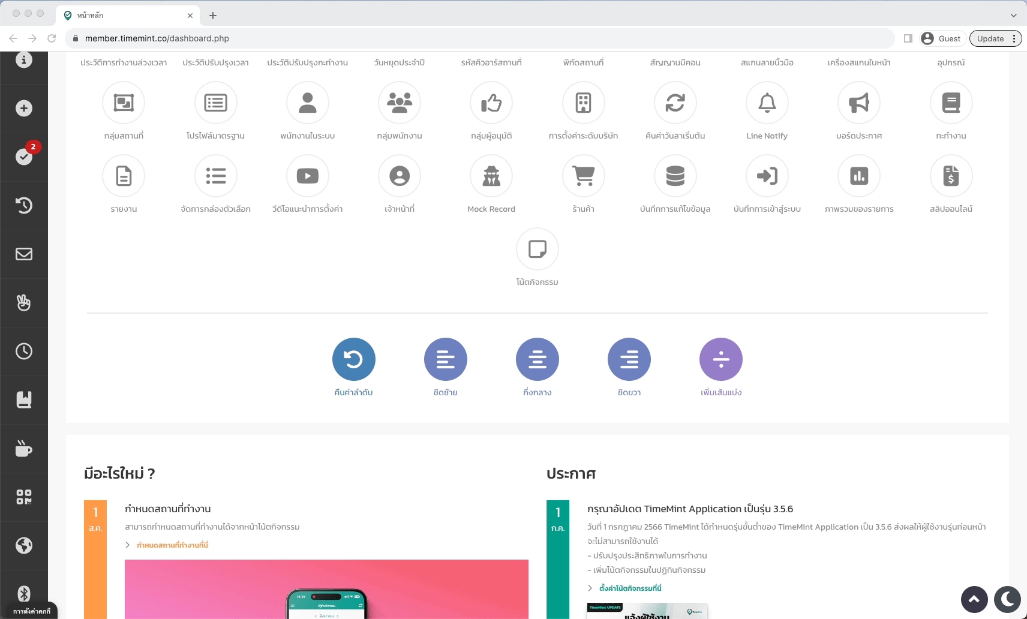Open the login log record icon
The image size is (1027, 619).
pos(767,176)
